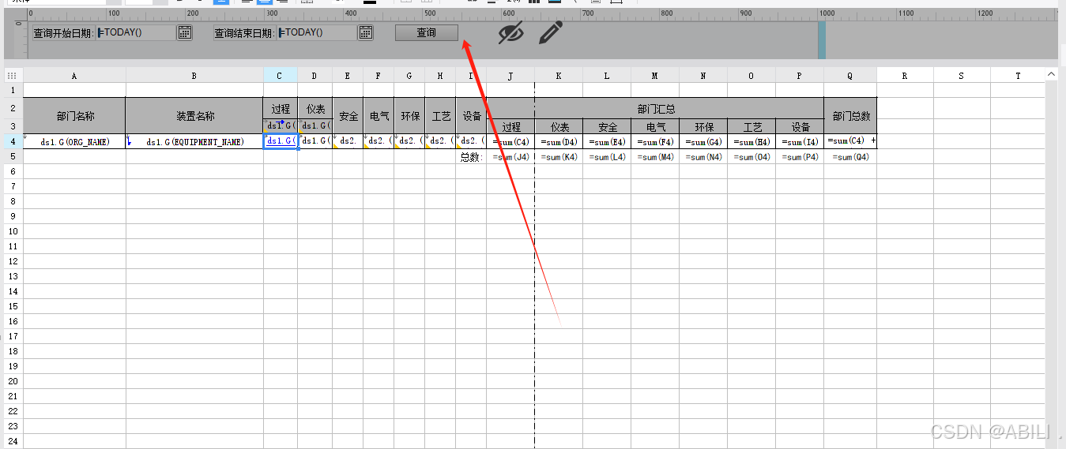Select the 环保 header cell in column G
The width and height of the screenshot is (1066, 449).
pyautogui.click(x=410, y=116)
